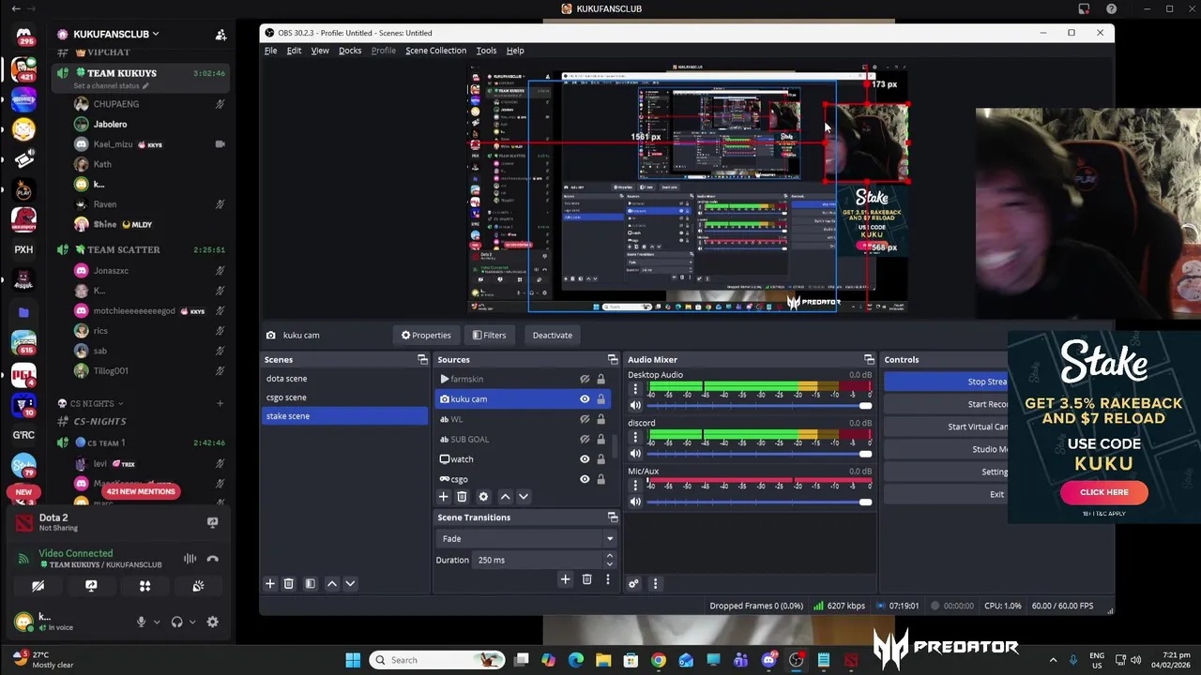The image size is (1201, 675).
Task: Select dota scene in Scenes list
Action: [x=344, y=379]
